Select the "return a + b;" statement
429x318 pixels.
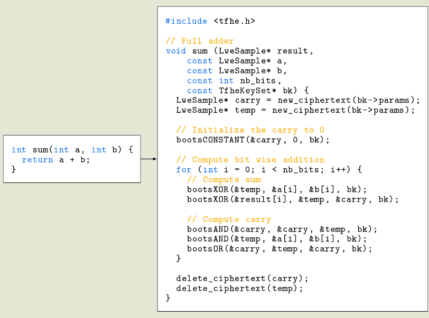click(x=55, y=160)
